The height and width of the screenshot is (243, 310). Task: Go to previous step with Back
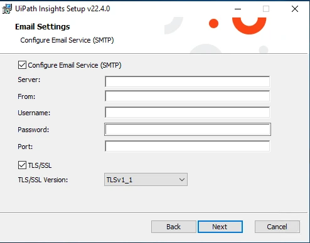tap(174, 227)
